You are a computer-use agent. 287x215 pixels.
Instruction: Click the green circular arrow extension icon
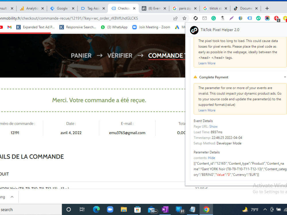pyautogui.click(x=258, y=18)
